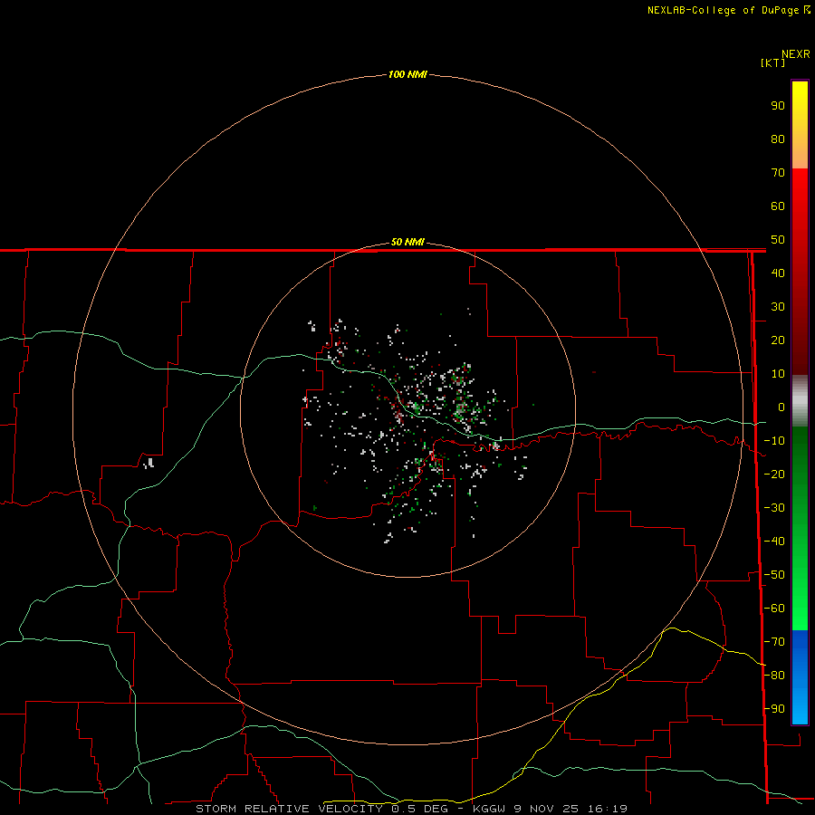This screenshot has height=815, width=815.
Task: Click the -40 knot scale label
Action: pos(774,542)
